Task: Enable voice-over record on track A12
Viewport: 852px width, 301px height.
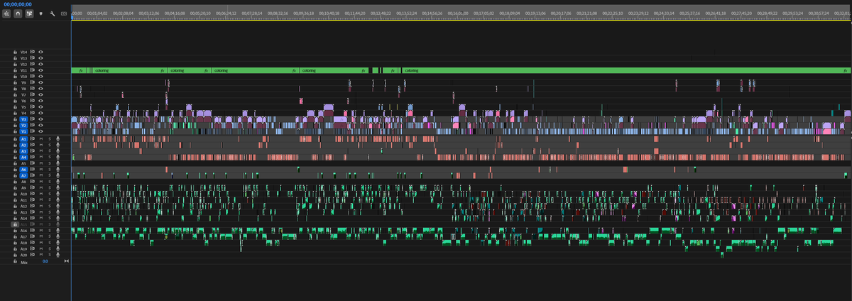Action: point(58,206)
